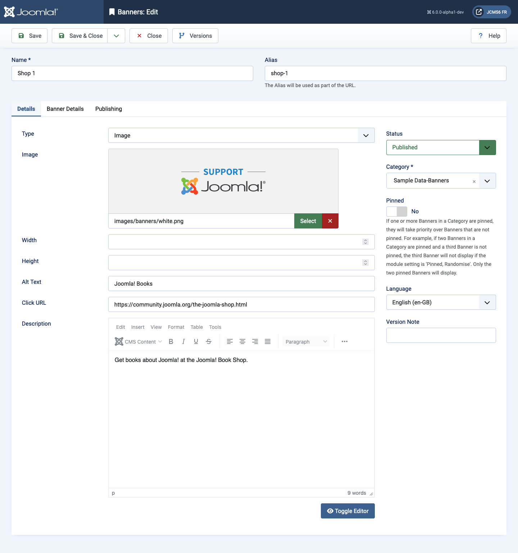Switch to Banner Details tab
Viewport: 518px width, 553px height.
[65, 109]
